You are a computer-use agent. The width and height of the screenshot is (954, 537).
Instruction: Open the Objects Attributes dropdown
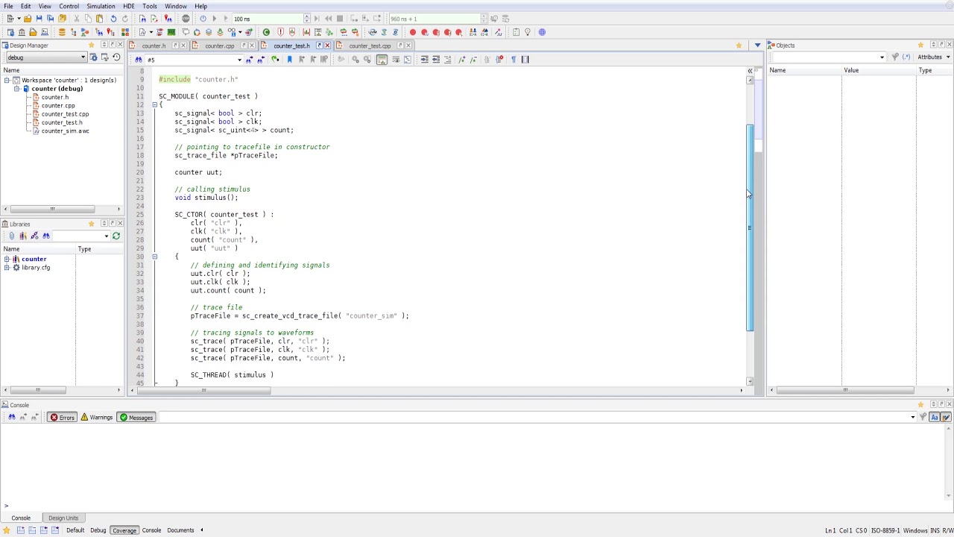[934, 57]
